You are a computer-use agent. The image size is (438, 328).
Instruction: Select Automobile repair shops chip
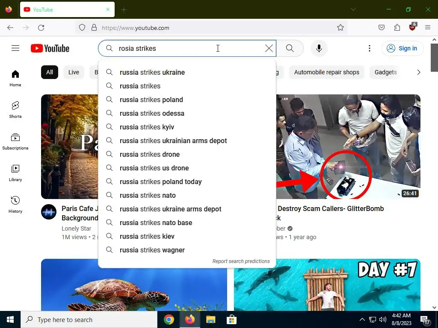tap(326, 72)
